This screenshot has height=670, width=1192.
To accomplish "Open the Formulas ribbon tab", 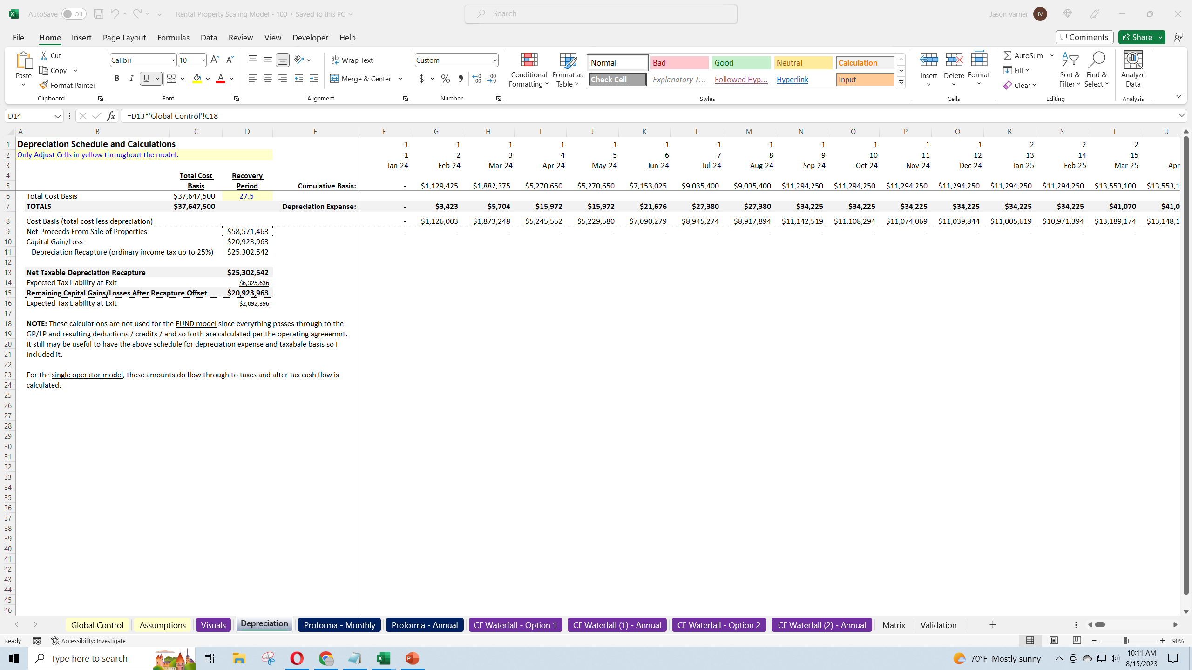I will point(173,38).
